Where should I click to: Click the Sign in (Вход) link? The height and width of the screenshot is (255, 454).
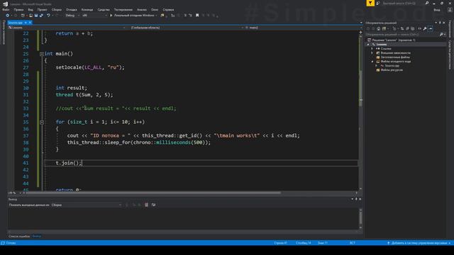point(437,10)
